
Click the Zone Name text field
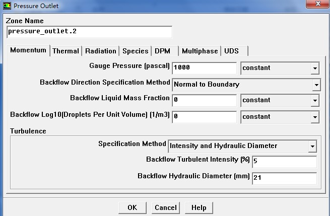click(89, 31)
